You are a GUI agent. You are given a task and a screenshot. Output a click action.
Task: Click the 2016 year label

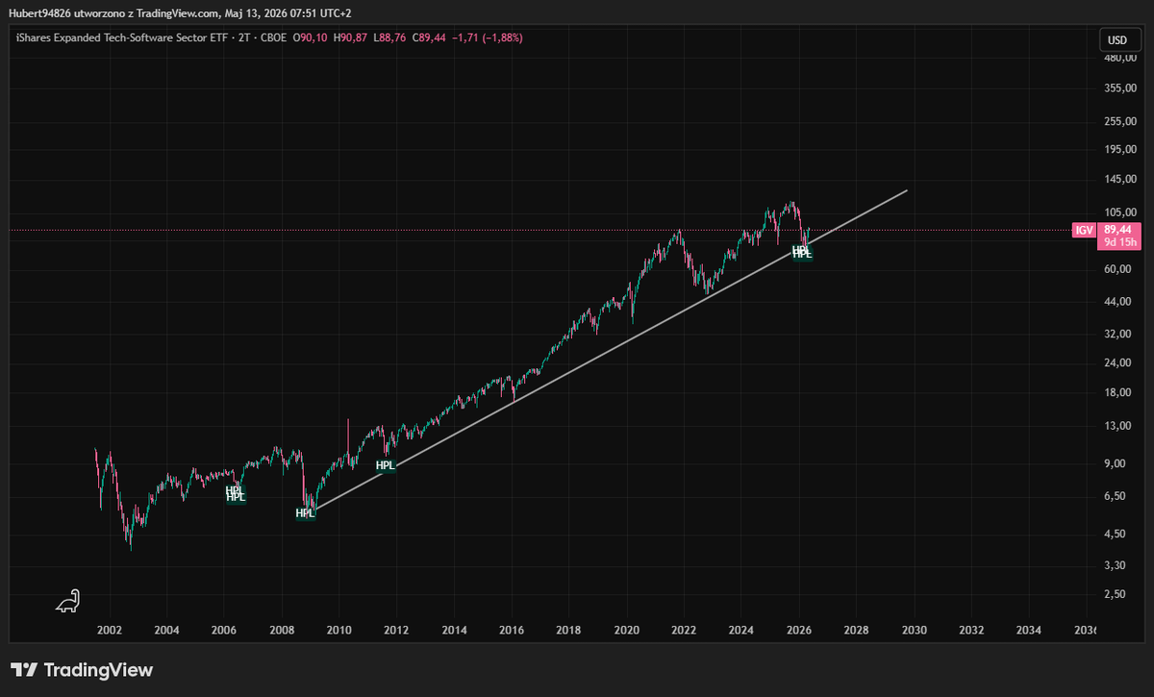click(511, 631)
